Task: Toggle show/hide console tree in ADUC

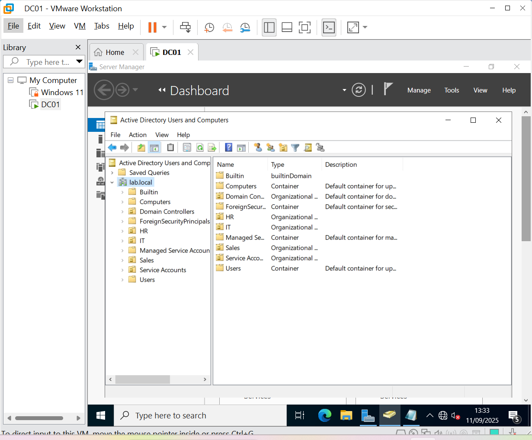Action: pos(154,147)
